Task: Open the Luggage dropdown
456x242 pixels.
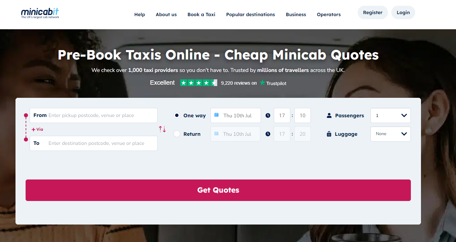Action: [391, 134]
